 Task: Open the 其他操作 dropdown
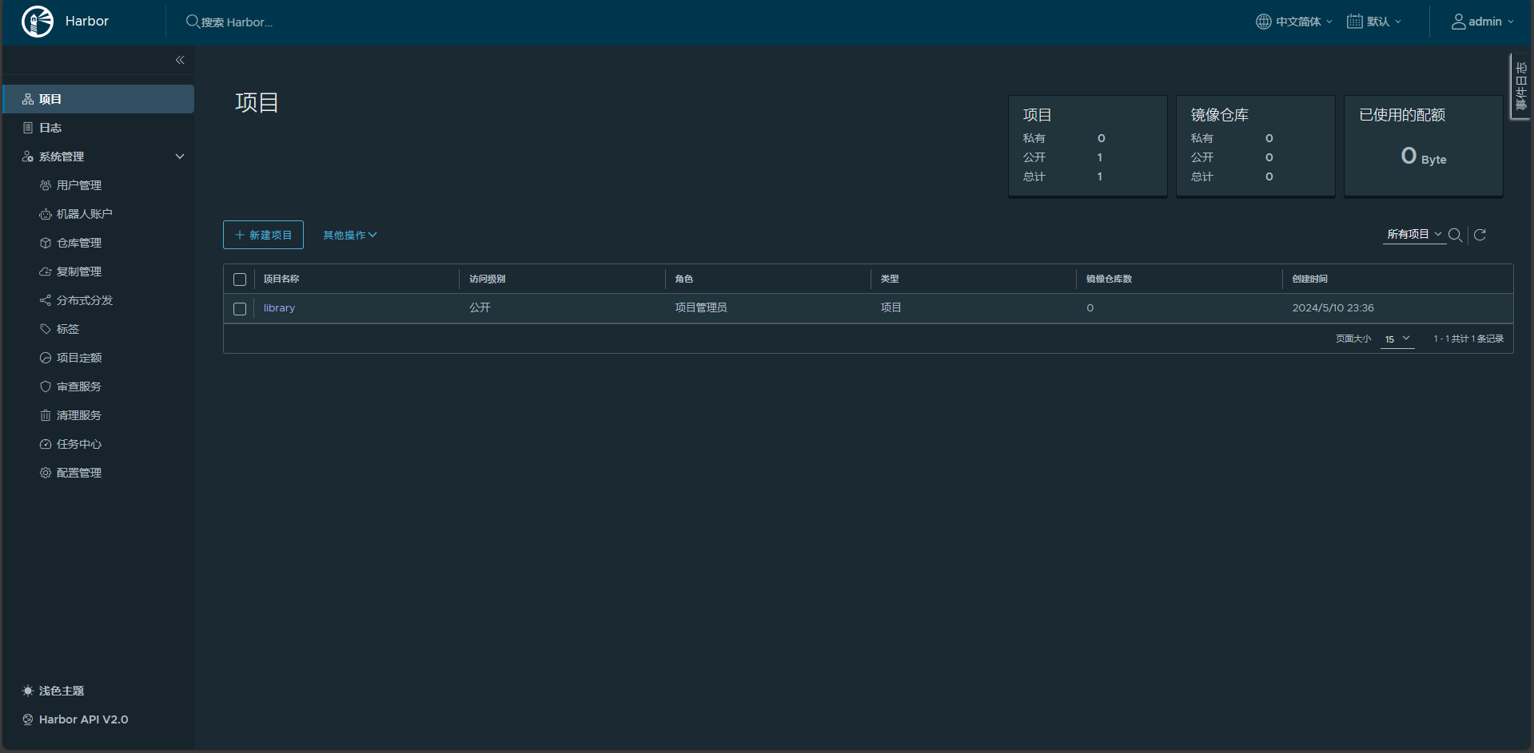[x=349, y=235]
